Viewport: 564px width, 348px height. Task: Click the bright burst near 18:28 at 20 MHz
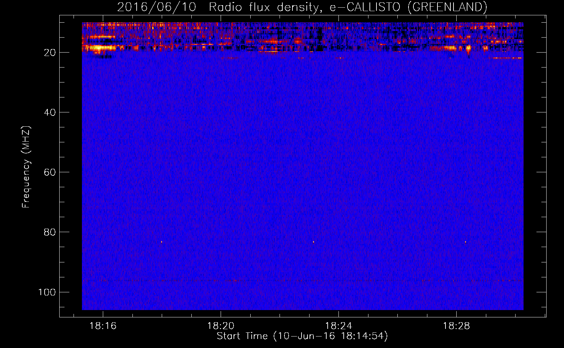pos(468,49)
